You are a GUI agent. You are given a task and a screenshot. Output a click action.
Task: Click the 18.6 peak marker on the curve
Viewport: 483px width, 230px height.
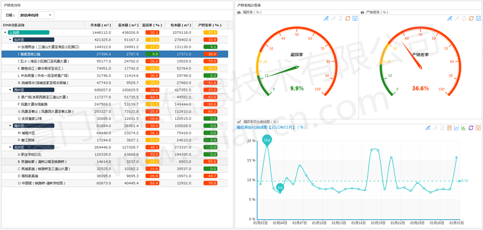(x=267, y=140)
